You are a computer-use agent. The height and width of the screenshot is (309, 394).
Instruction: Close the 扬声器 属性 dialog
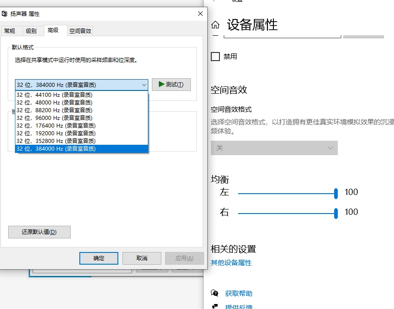coord(200,14)
